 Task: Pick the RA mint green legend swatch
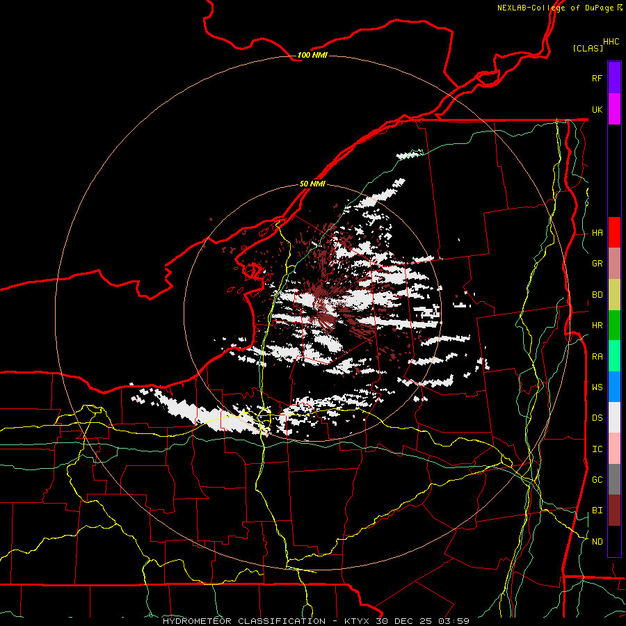[614, 356]
